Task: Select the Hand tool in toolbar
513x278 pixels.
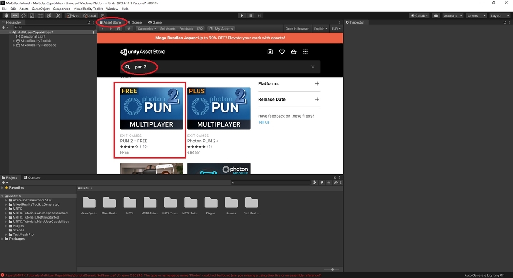Action: (6, 15)
